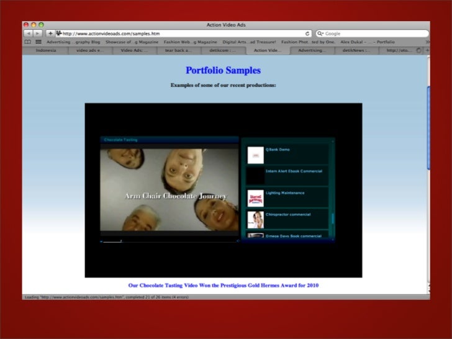Open the Top Sites grid icon
The image size is (452, 339).
38,42
